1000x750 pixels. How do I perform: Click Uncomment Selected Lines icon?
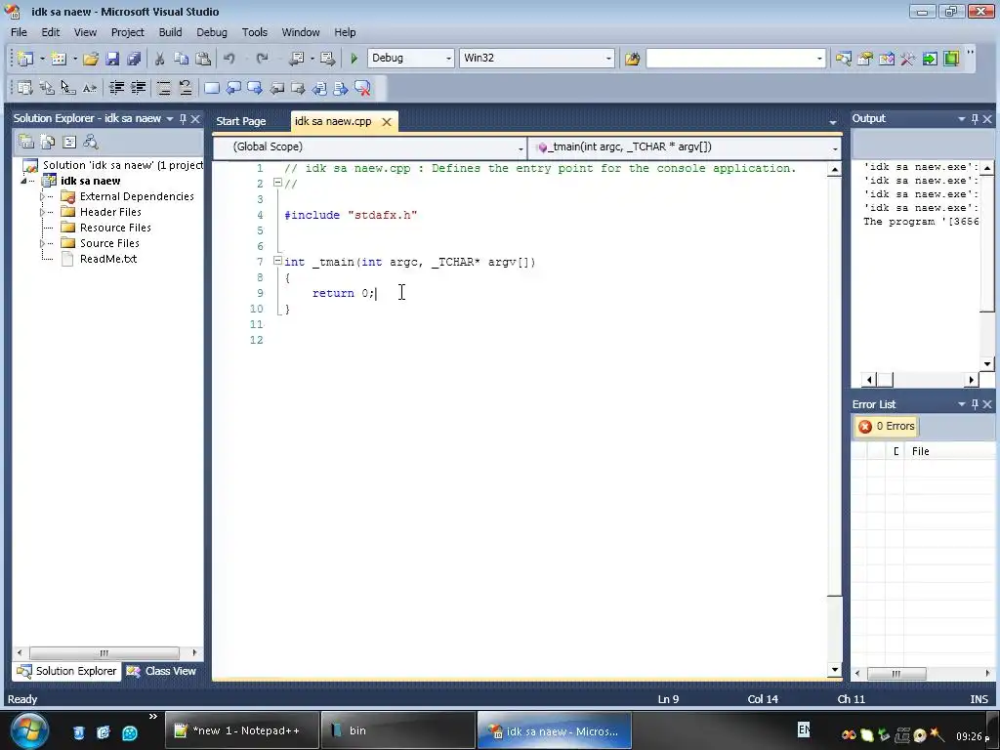tap(186, 88)
